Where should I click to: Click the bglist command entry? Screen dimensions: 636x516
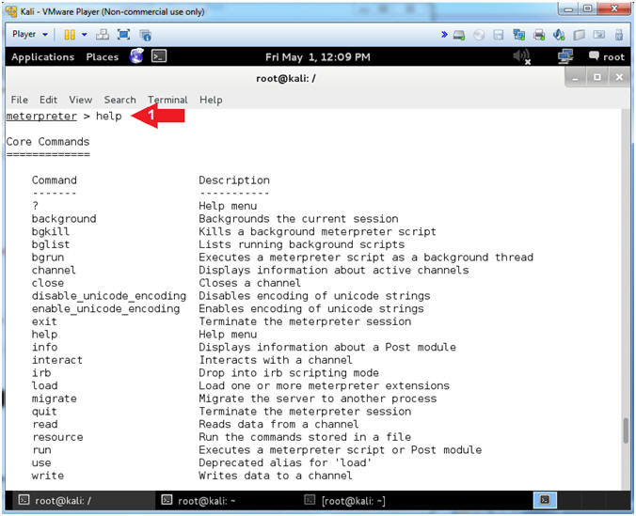coord(50,244)
